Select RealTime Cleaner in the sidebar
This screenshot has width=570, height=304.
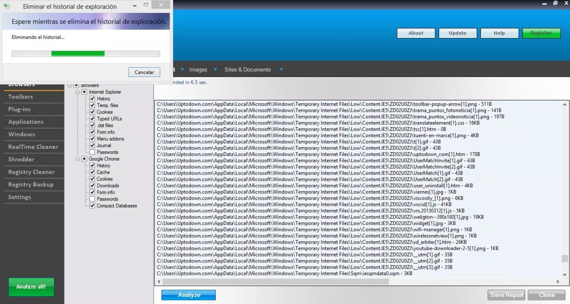coord(34,147)
